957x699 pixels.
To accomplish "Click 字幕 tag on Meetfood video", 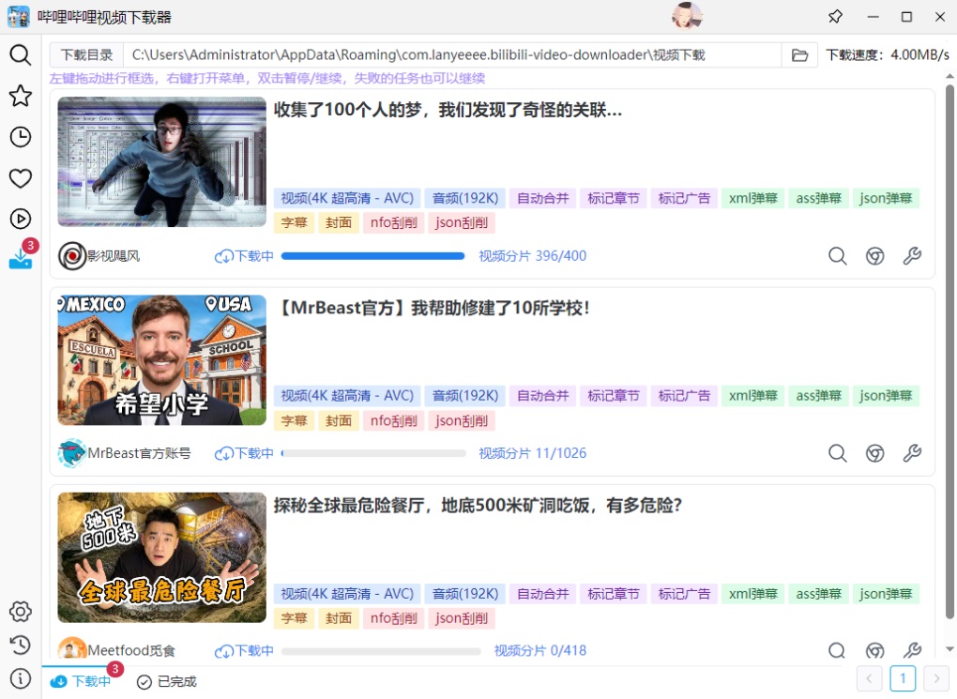I will [x=294, y=618].
